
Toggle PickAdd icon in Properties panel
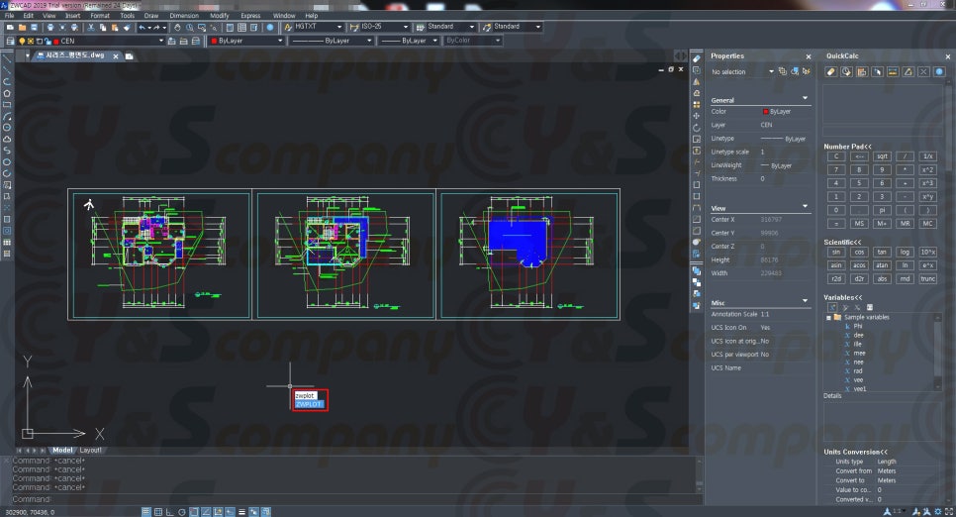[x=782, y=71]
